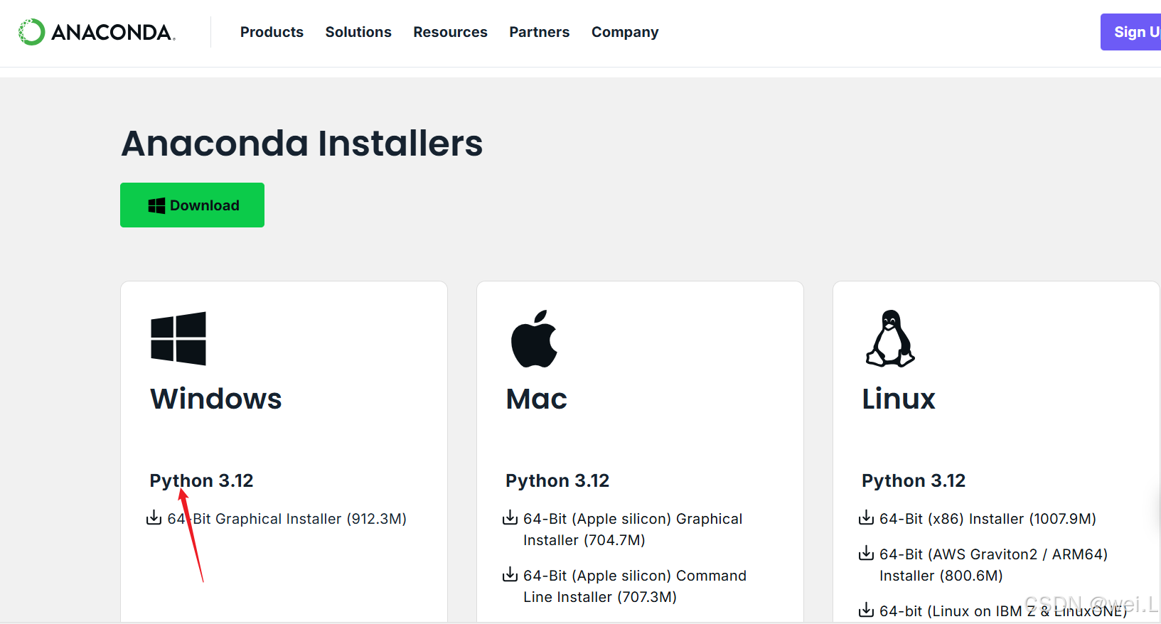
Task: Open the Partners menu
Action: [539, 32]
